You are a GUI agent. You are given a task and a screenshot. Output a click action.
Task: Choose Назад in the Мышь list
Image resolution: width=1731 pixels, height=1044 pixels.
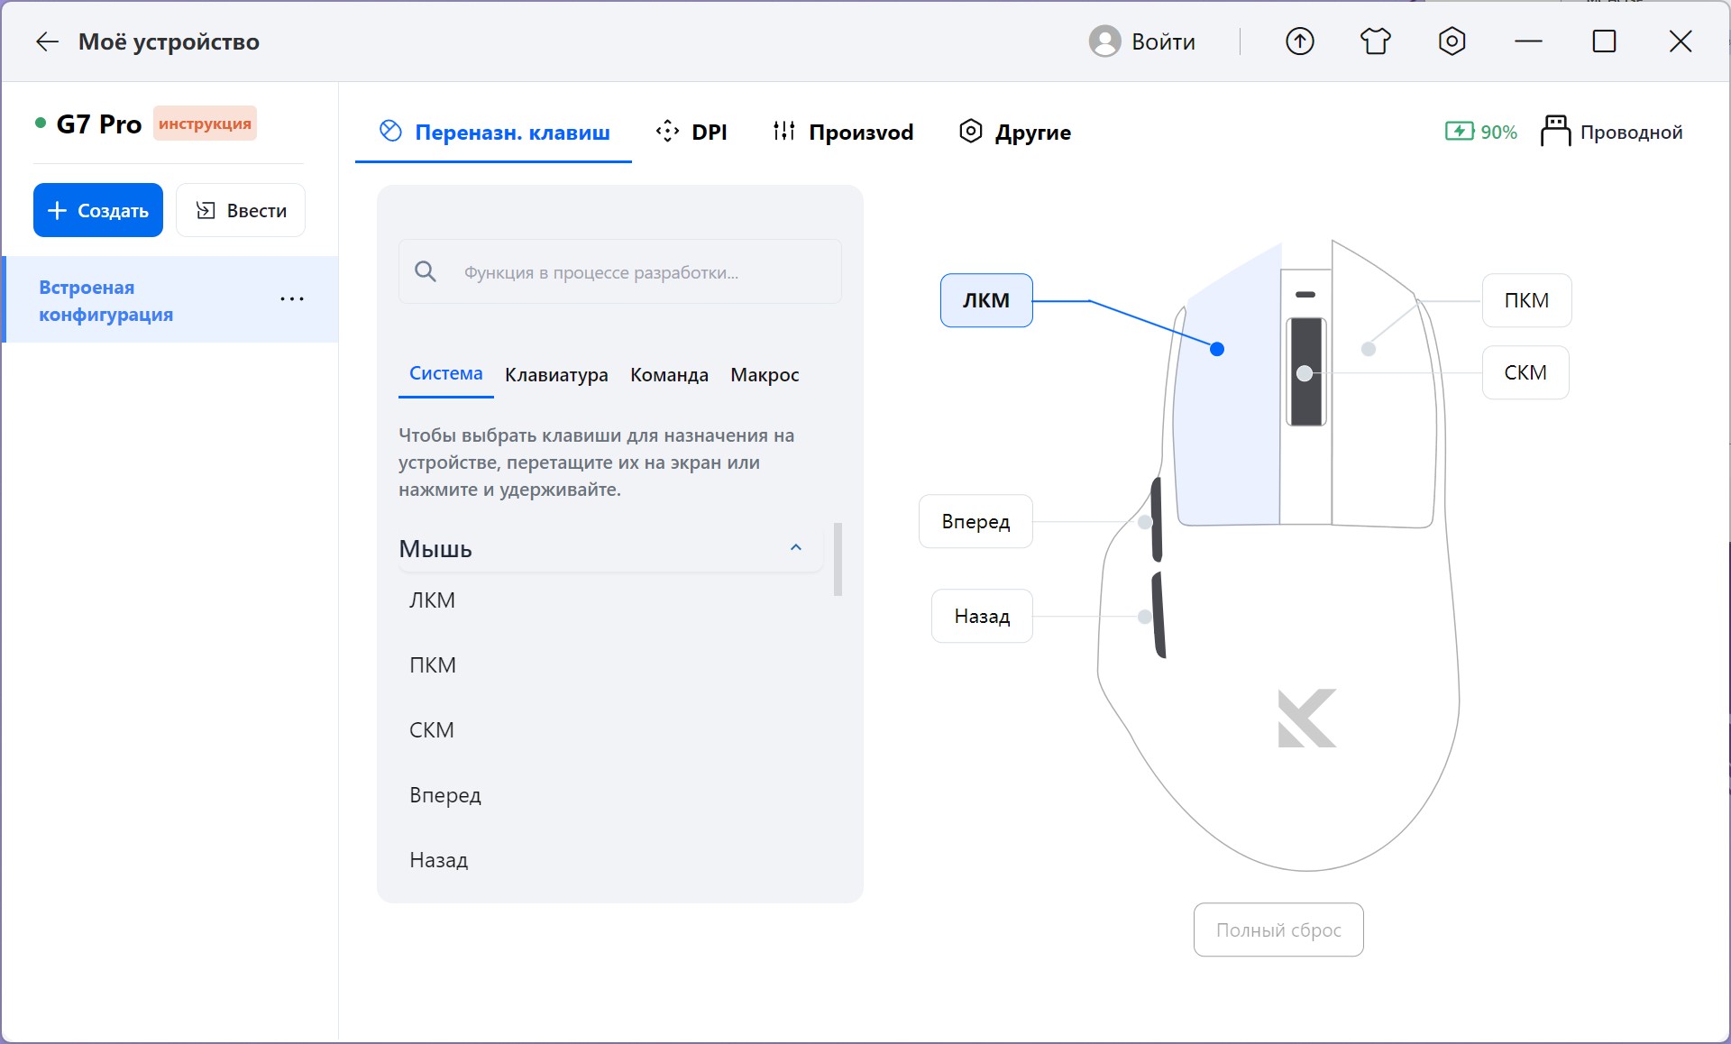pyautogui.click(x=439, y=860)
